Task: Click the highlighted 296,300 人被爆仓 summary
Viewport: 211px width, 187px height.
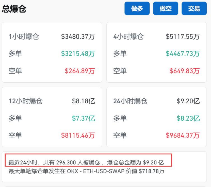Action: pos(86,162)
